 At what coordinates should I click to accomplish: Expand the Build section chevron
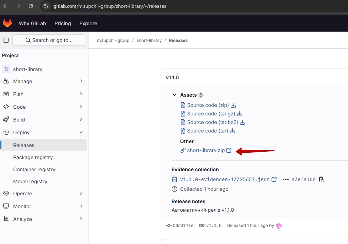(x=81, y=119)
